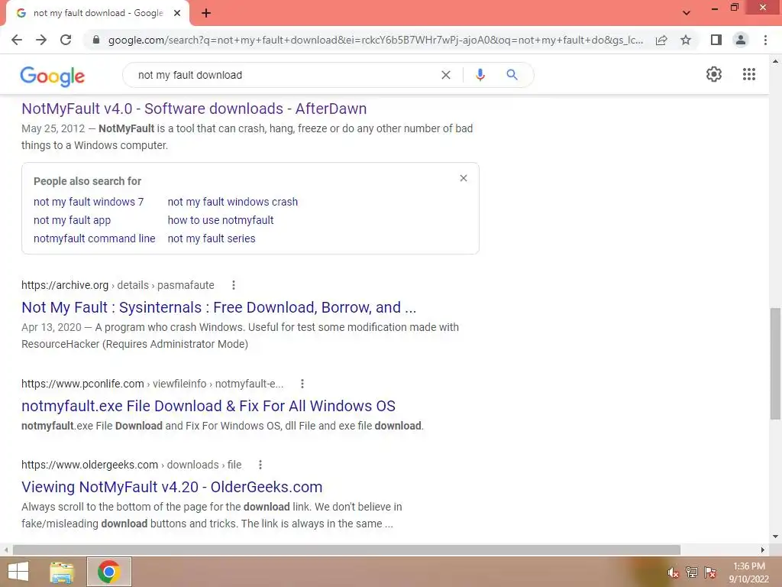Click the Google search input field
This screenshot has width=782, height=587.
284,75
